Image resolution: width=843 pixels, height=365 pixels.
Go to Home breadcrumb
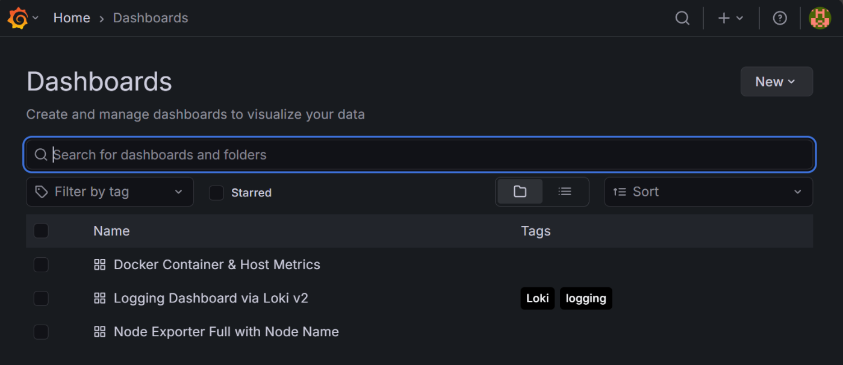(72, 18)
